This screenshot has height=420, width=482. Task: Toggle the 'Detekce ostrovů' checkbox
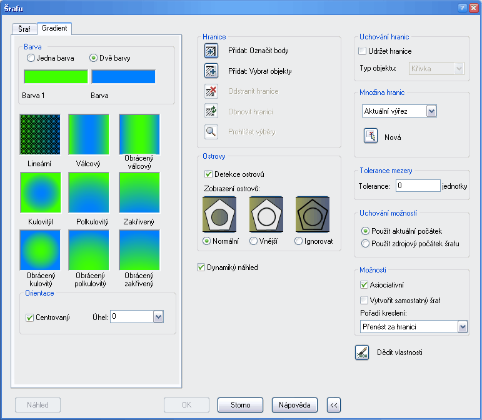coord(209,174)
